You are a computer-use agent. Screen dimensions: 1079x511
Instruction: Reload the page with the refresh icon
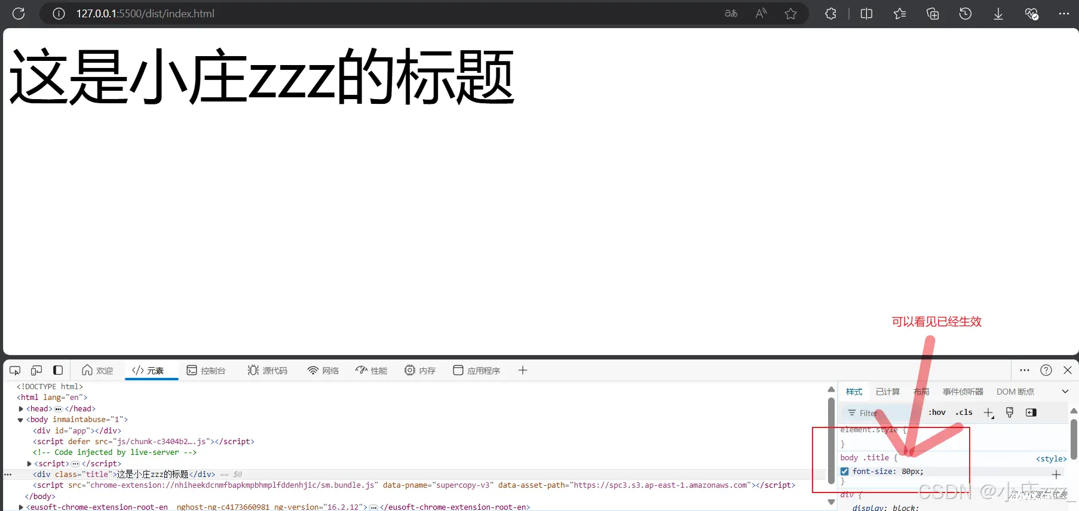[19, 13]
